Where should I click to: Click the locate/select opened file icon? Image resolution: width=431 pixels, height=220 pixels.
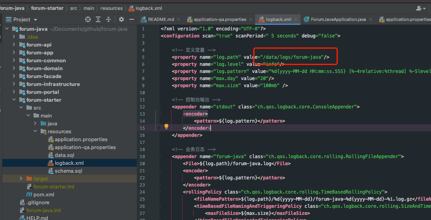[88, 19]
